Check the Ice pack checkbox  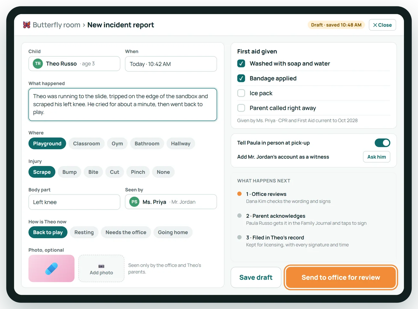pos(241,93)
